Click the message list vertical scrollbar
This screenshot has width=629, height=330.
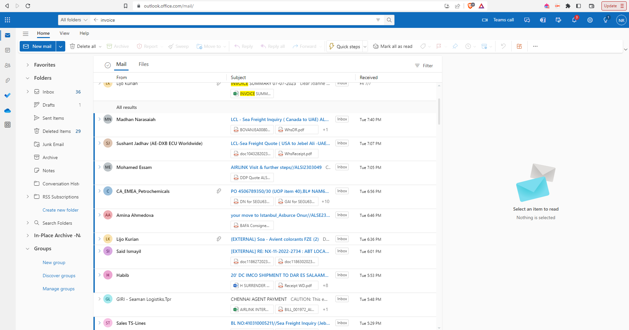439,112
